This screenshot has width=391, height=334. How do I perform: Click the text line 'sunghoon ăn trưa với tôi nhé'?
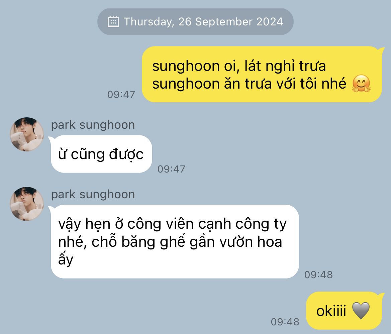tap(249, 84)
